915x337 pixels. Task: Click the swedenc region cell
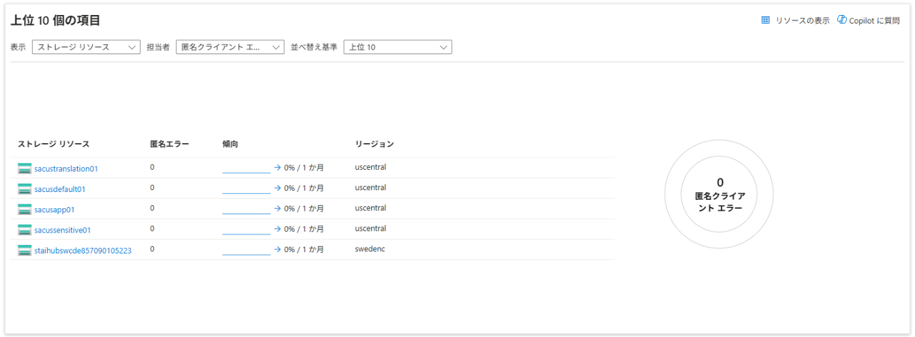pyautogui.click(x=370, y=249)
